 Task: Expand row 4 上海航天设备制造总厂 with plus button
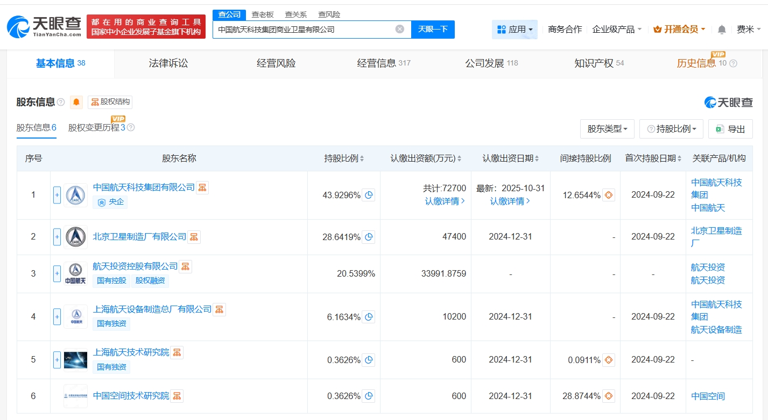(x=57, y=317)
